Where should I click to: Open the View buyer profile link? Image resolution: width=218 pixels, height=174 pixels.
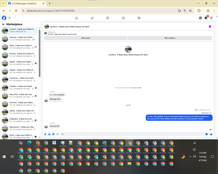coord(136,88)
